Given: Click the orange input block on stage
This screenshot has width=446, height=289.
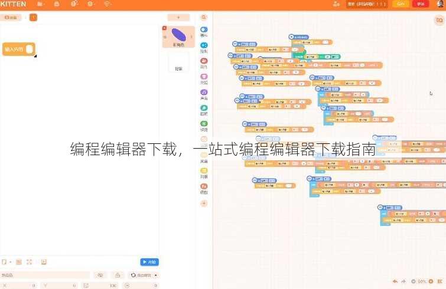Looking at the screenshot, I should (x=19, y=50).
